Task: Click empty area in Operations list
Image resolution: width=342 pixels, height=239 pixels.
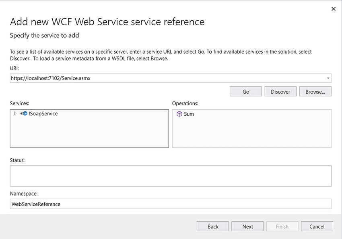Action: (251, 135)
